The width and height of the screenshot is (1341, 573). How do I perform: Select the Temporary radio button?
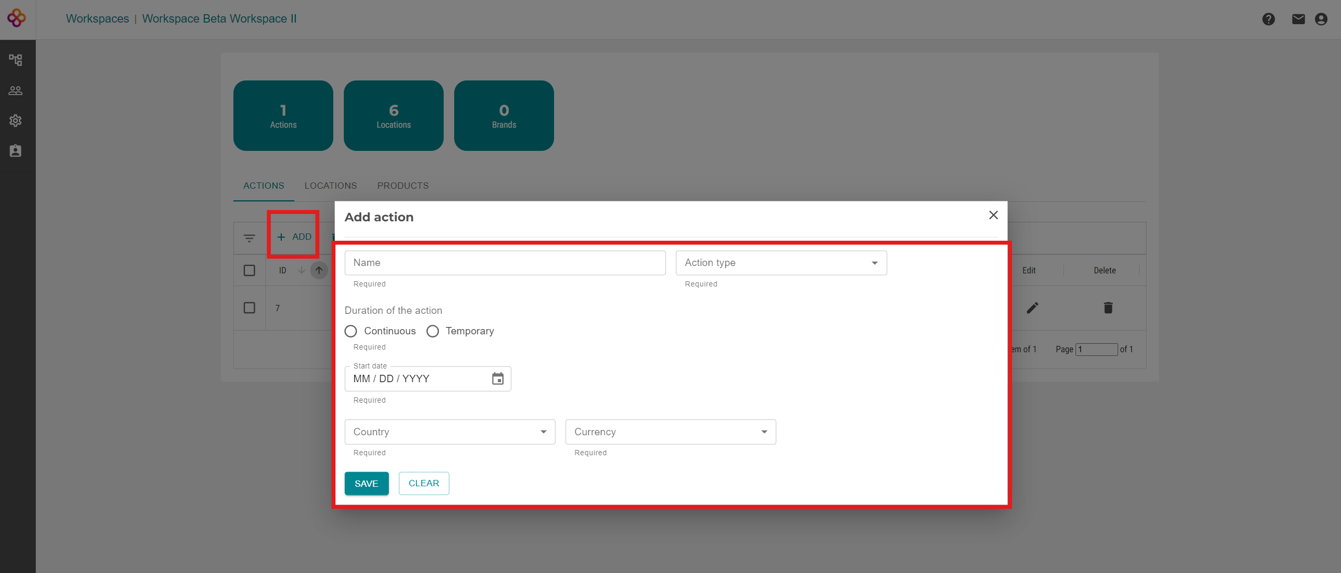[x=433, y=331]
